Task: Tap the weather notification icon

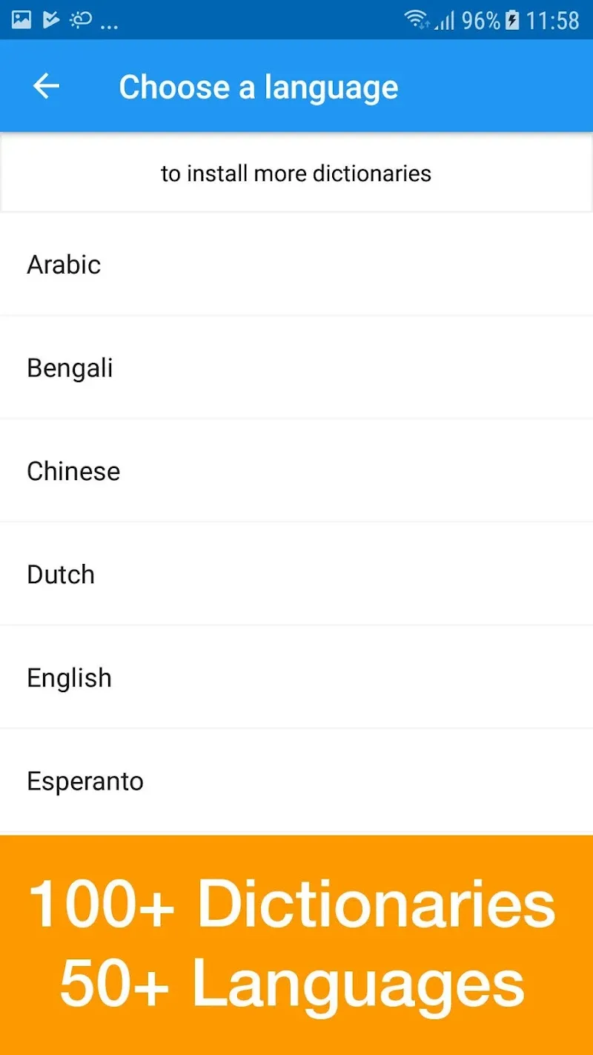Action: coord(79,20)
